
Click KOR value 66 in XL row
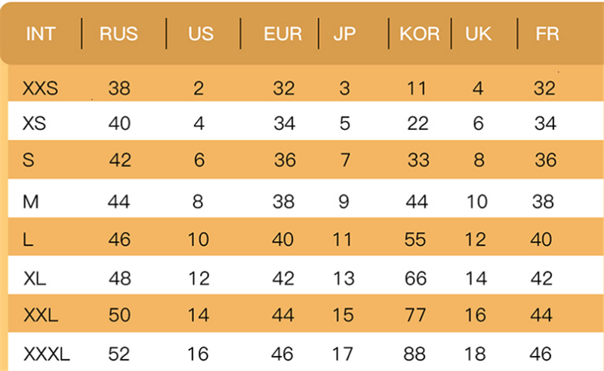[416, 278]
